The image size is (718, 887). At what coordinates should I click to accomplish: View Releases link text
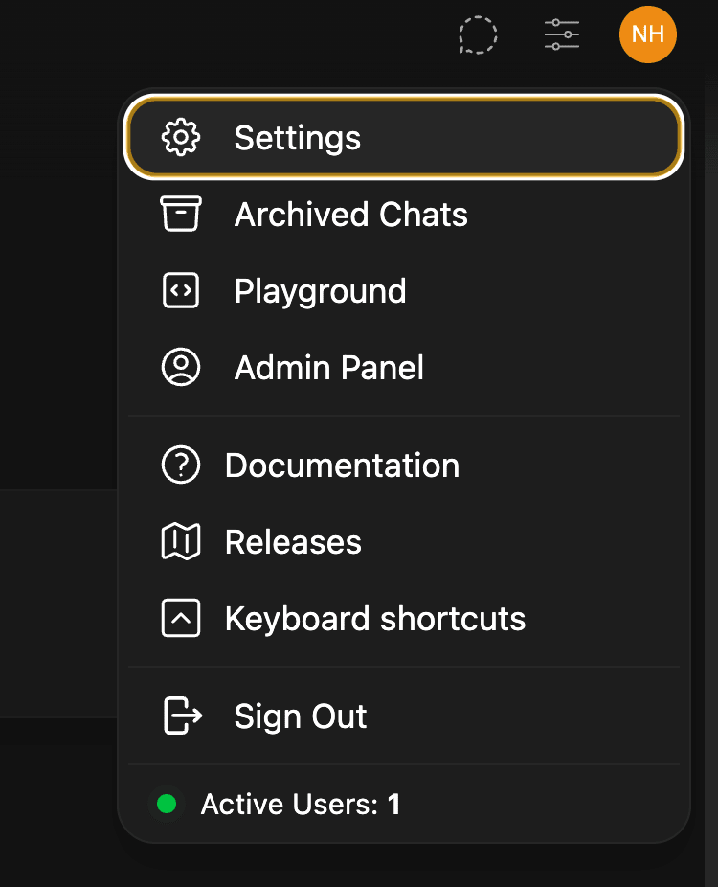click(x=293, y=542)
